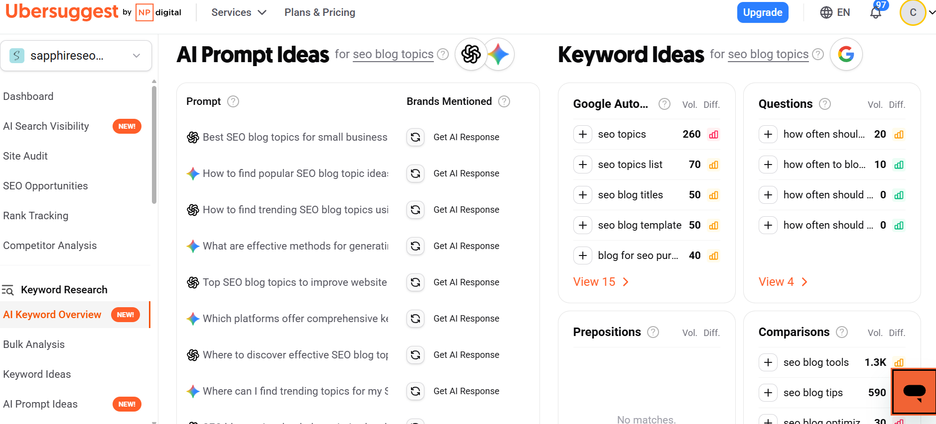The height and width of the screenshot is (424, 936).
Task: Add keyword seo blog tools with plus
Action: point(768,362)
